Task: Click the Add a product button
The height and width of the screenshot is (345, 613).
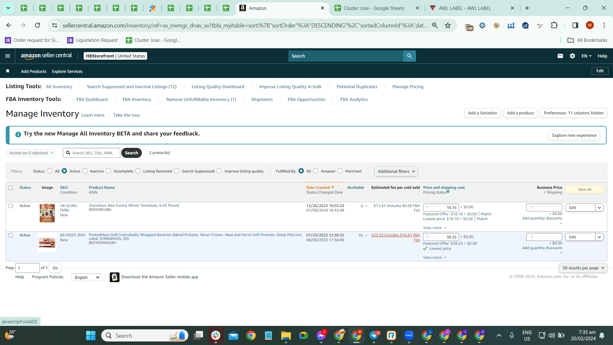Action: click(x=520, y=113)
